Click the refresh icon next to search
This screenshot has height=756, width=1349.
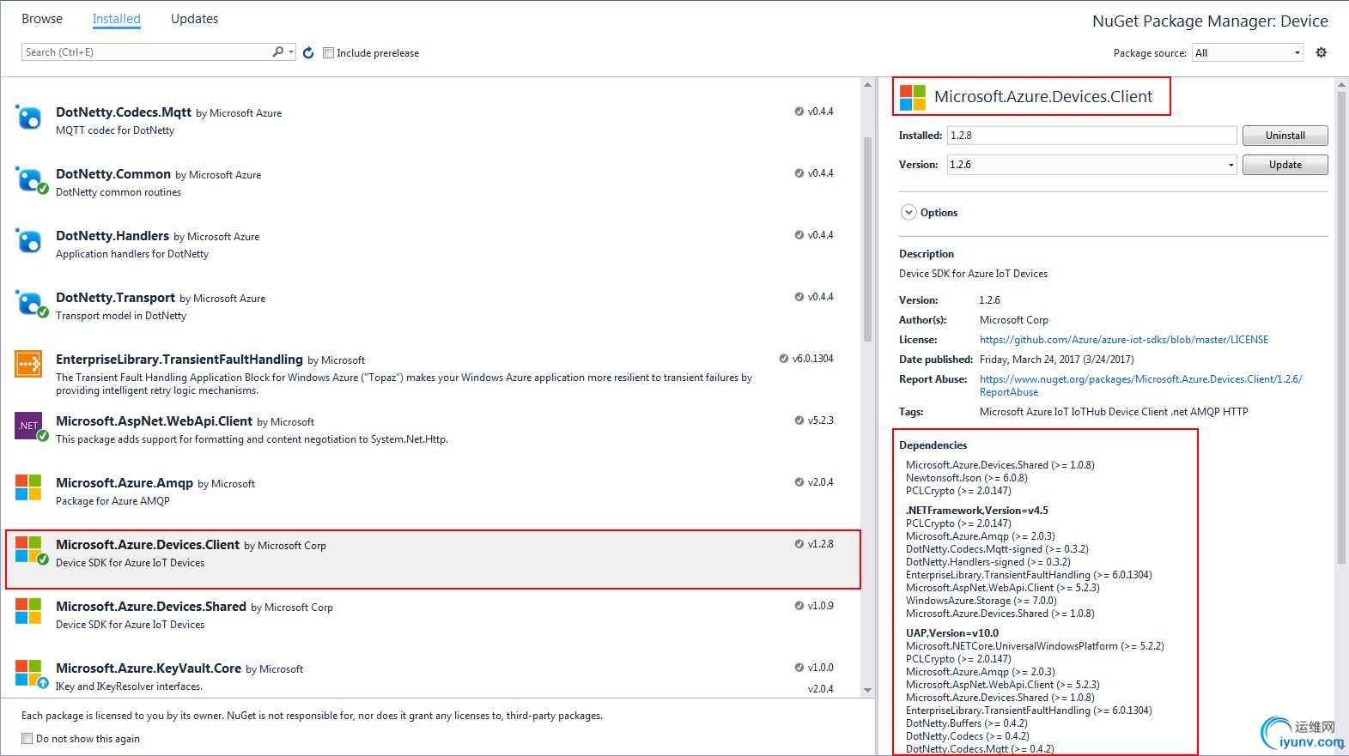[x=308, y=52]
